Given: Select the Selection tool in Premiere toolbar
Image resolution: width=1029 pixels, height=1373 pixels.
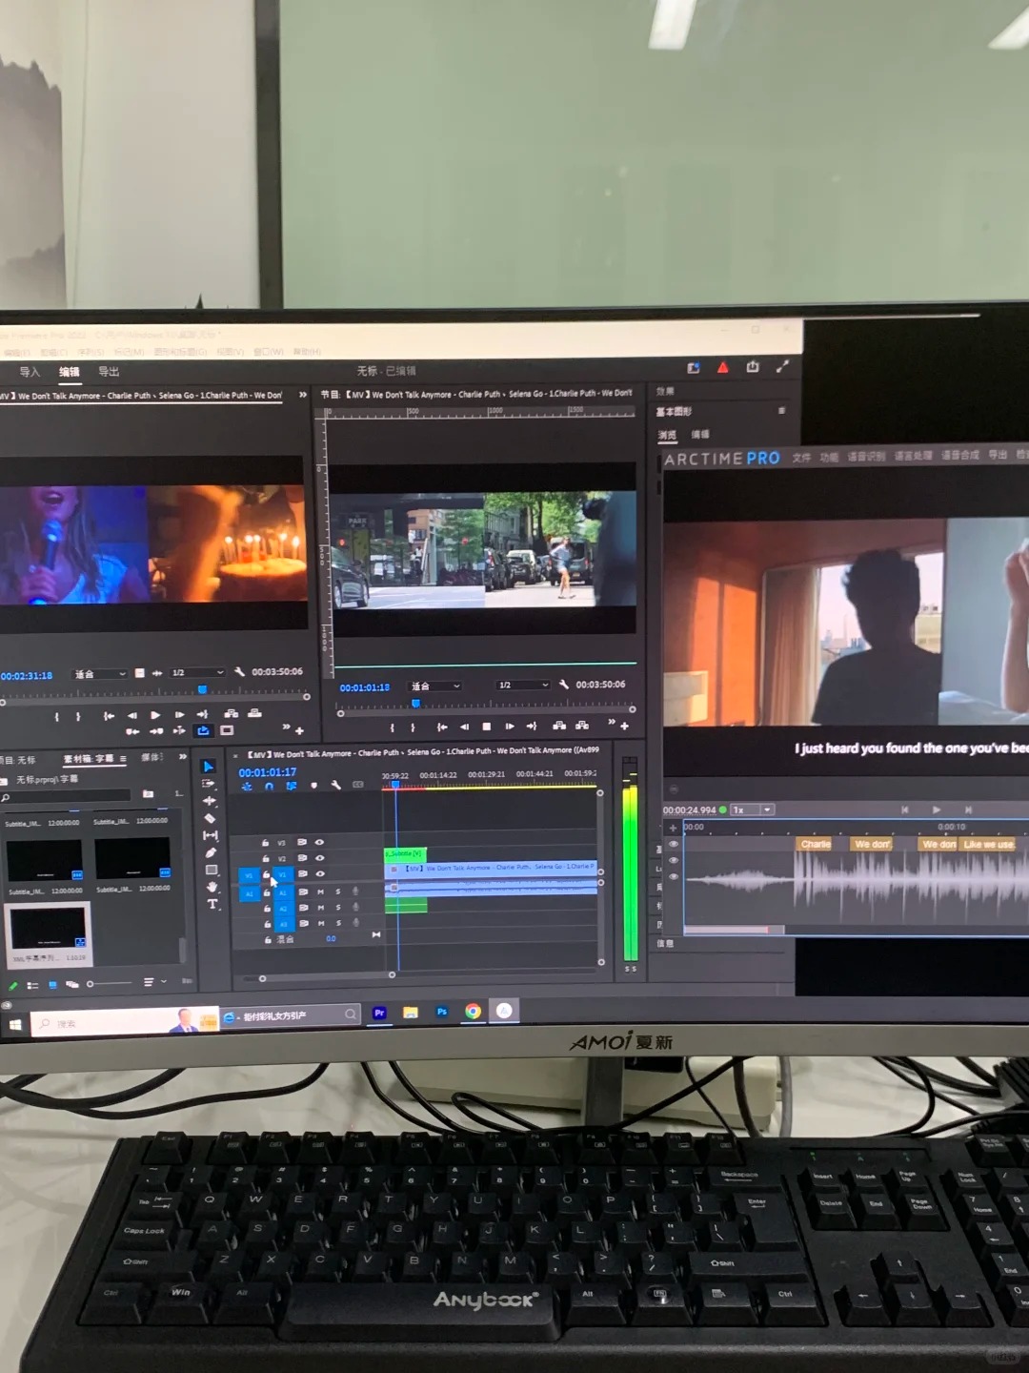Looking at the screenshot, I should (209, 767).
